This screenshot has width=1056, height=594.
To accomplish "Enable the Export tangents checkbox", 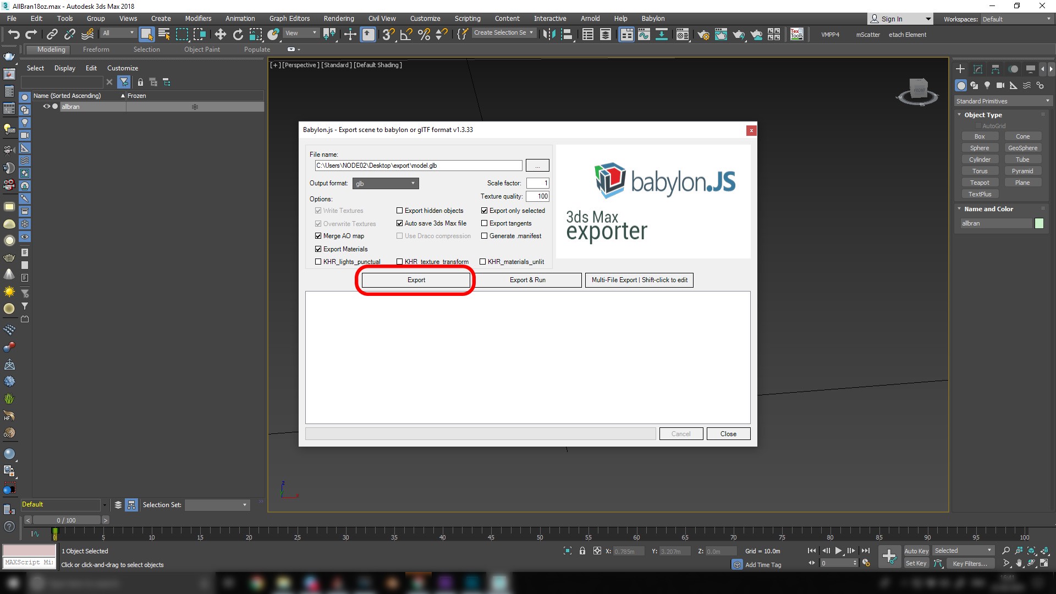I will coord(485,223).
